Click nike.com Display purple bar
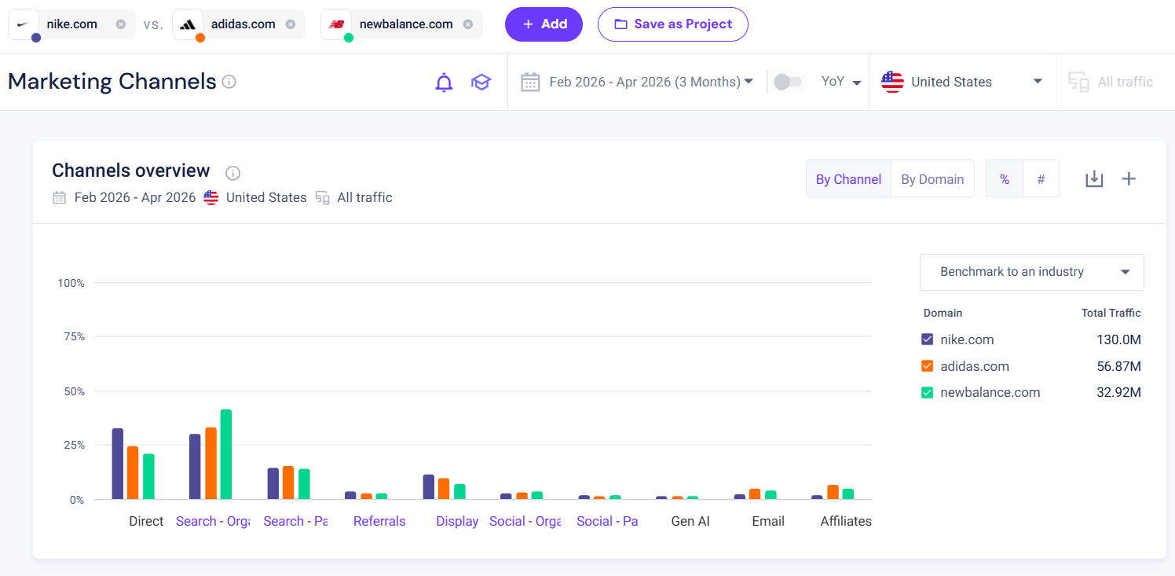1175x576 pixels. [x=429, y=486]
